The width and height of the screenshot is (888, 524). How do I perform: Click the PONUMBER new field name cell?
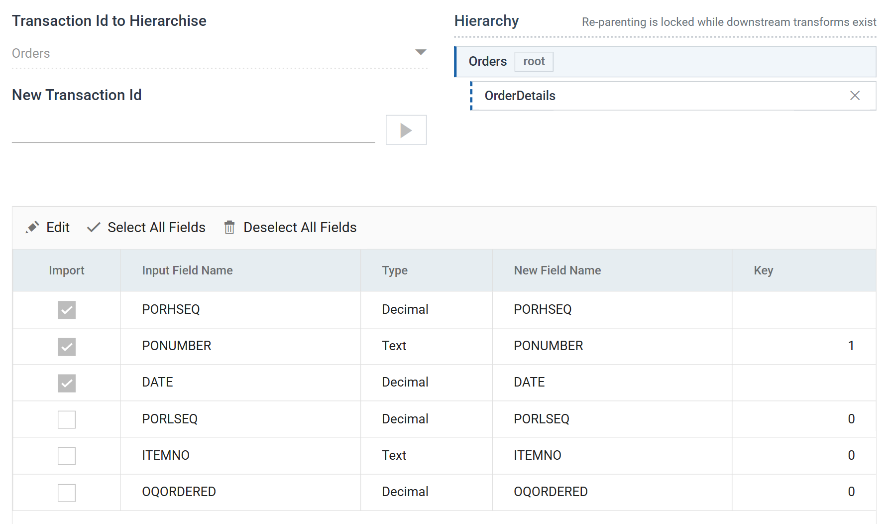pyautogui.click(x=612, y=346)
